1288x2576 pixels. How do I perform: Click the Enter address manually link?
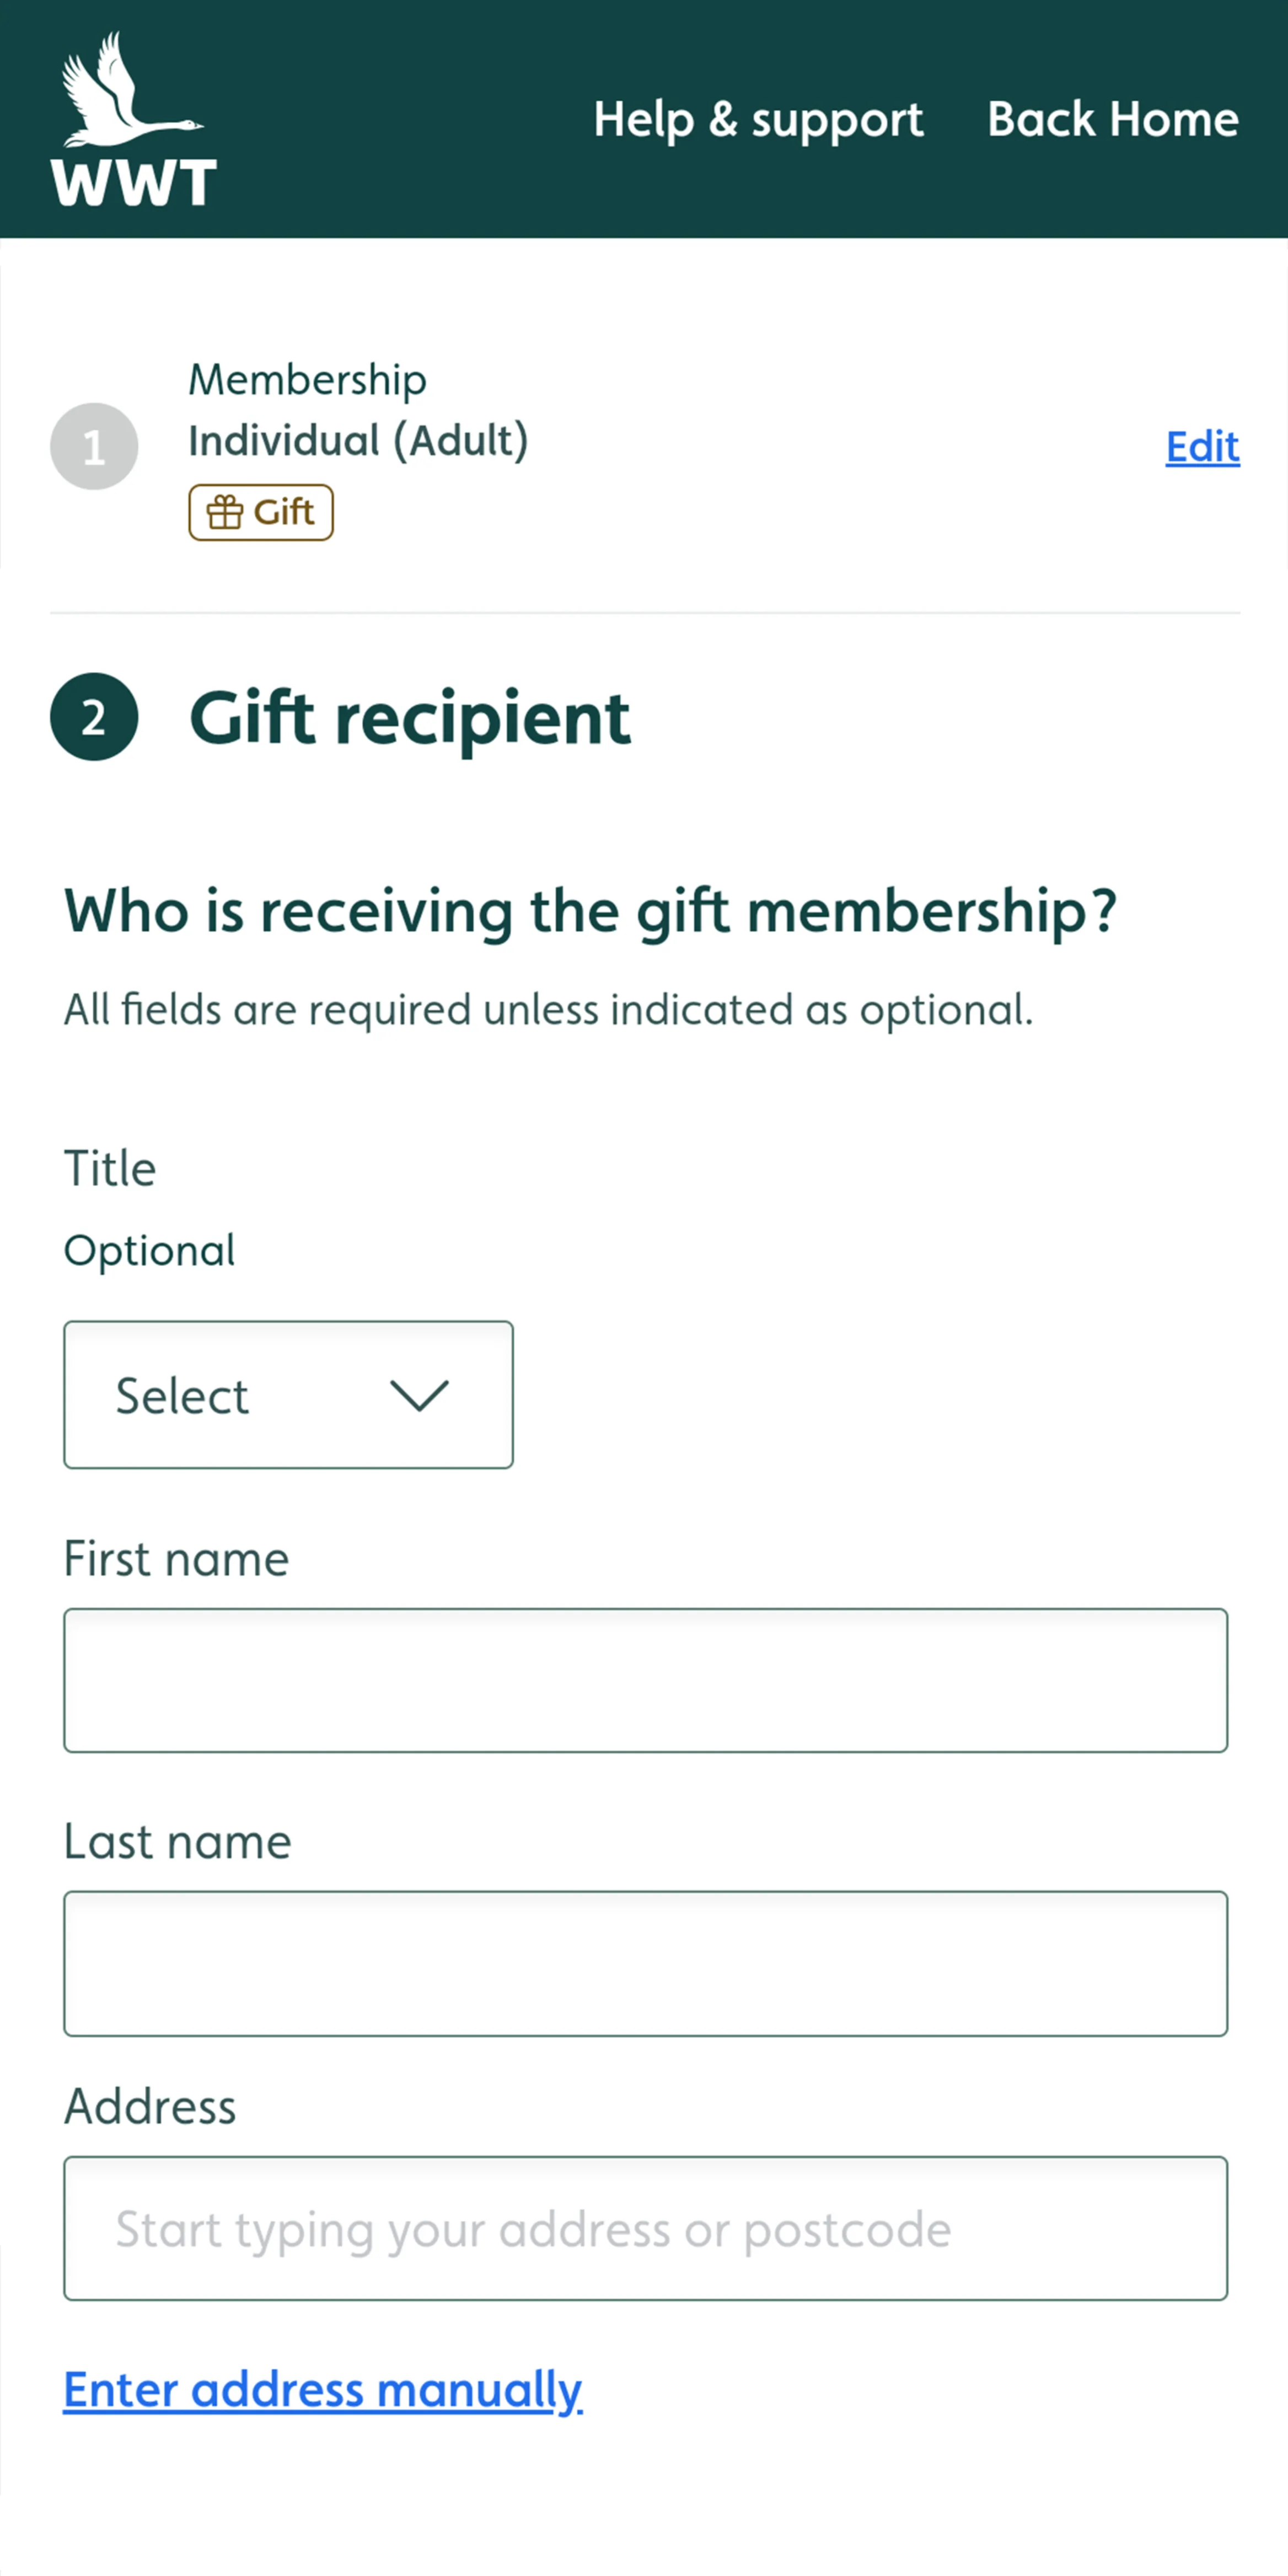coord(323,2390)
